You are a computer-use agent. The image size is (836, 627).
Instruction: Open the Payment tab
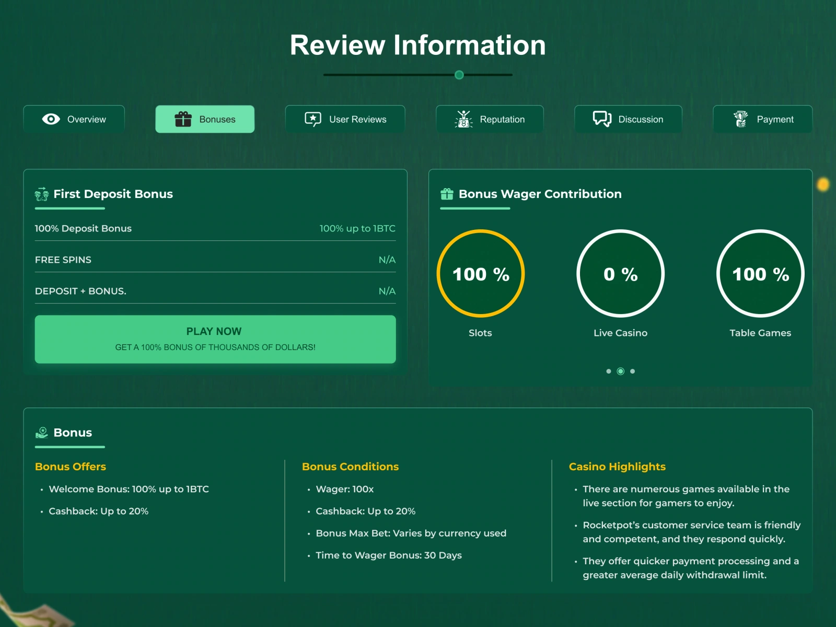763,119
